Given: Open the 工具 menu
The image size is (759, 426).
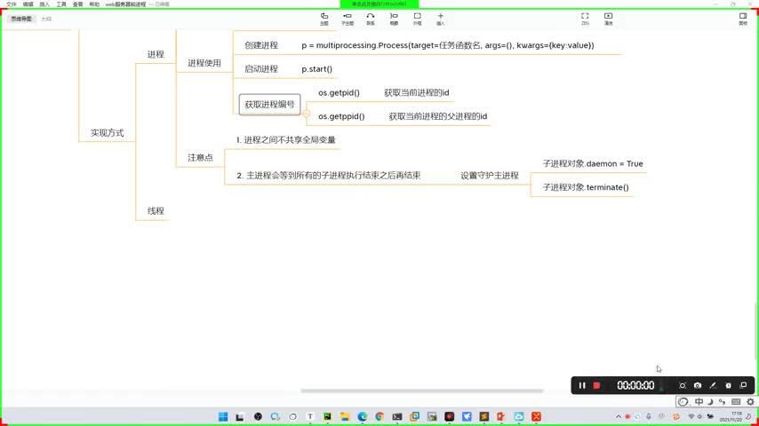Looking at the screenshot, I should (61, 4).
